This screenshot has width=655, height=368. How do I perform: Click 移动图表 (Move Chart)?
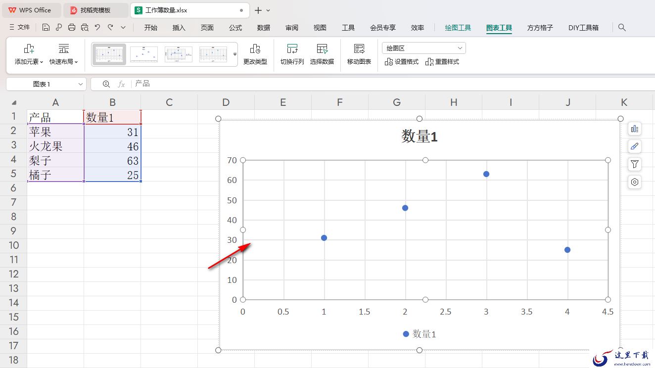pyautogui.click(x=359, y=54)
